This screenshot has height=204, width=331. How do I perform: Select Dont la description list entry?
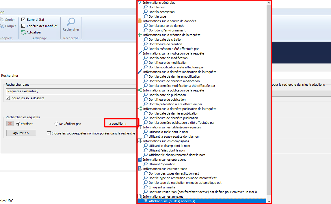[161, 12]
